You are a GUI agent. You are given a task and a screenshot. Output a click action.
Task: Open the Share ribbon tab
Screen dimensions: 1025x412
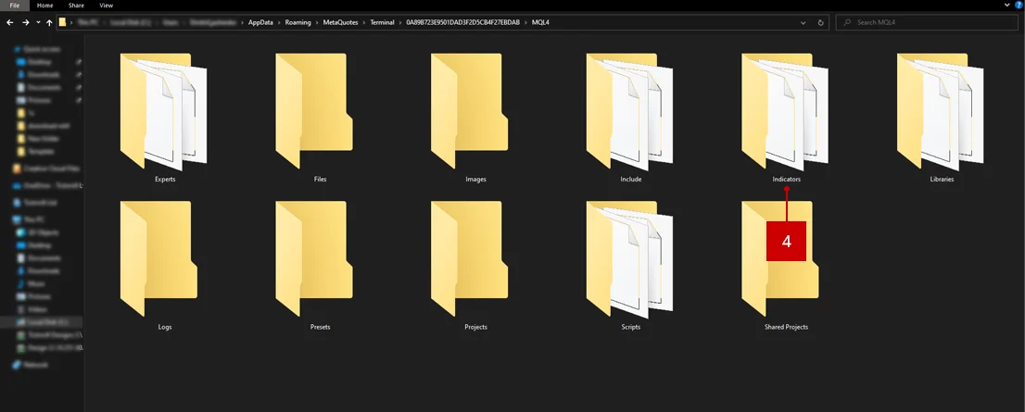(x=76, y=6)
